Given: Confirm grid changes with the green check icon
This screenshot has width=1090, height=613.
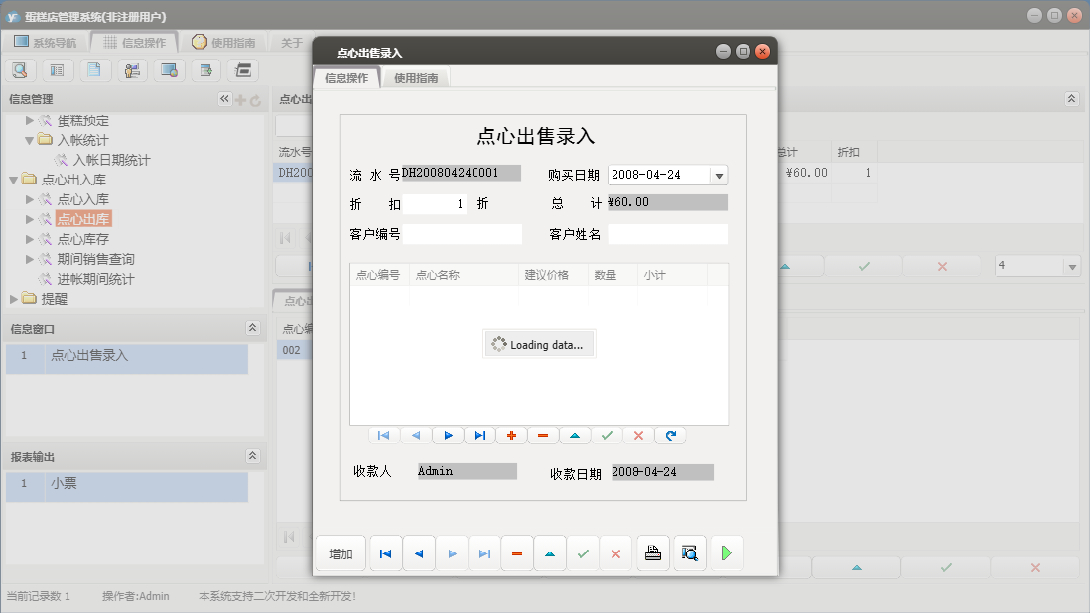Looking at the screenshot, I should pyautogui.click(x=607, y=435).
